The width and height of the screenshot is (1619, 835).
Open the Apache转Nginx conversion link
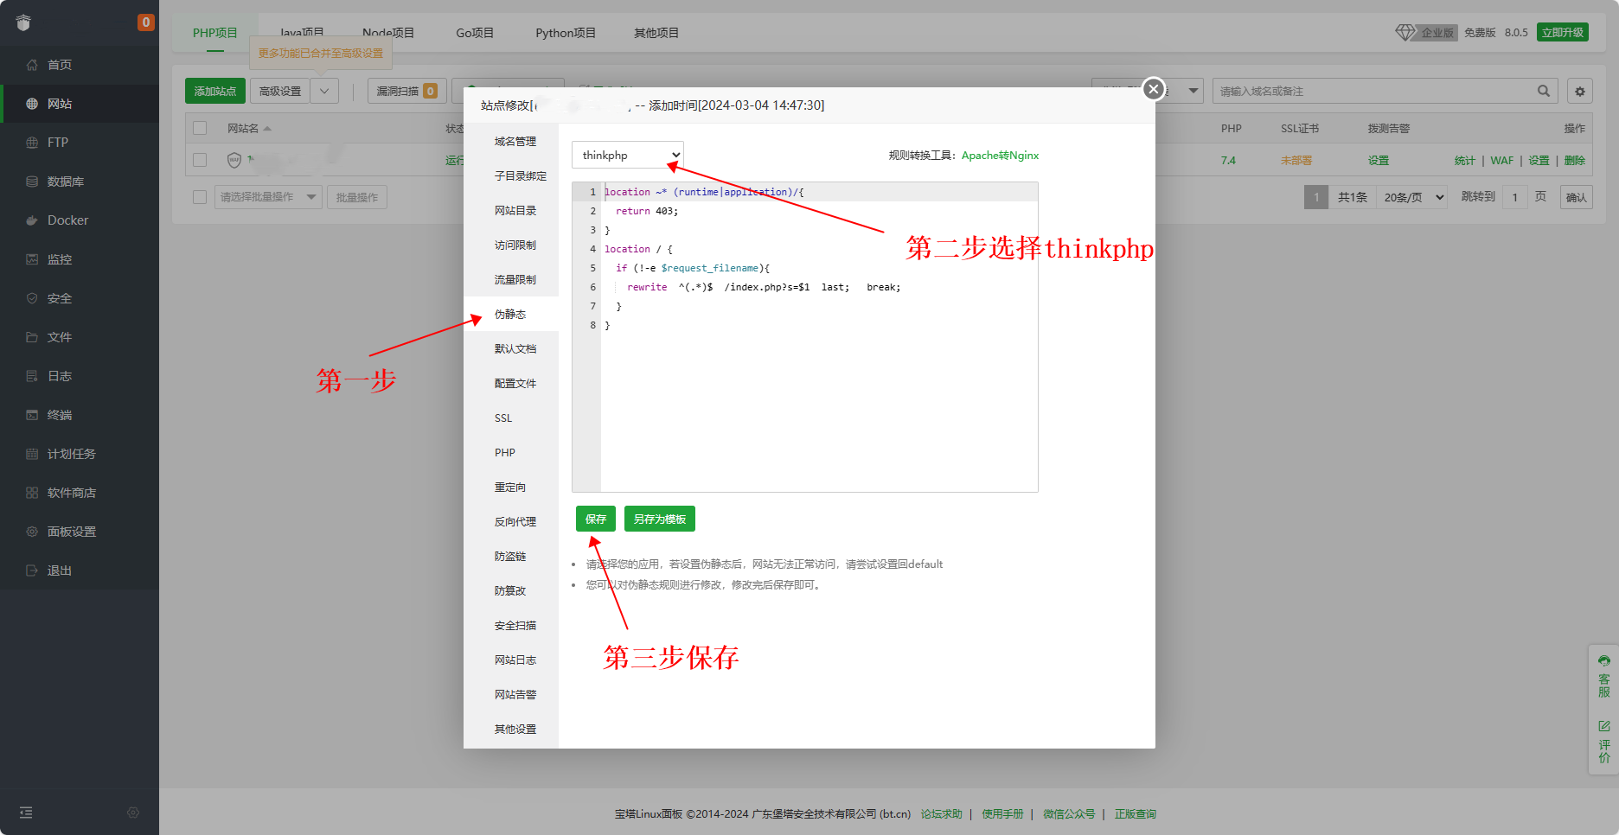click(x=1000, y=156)
